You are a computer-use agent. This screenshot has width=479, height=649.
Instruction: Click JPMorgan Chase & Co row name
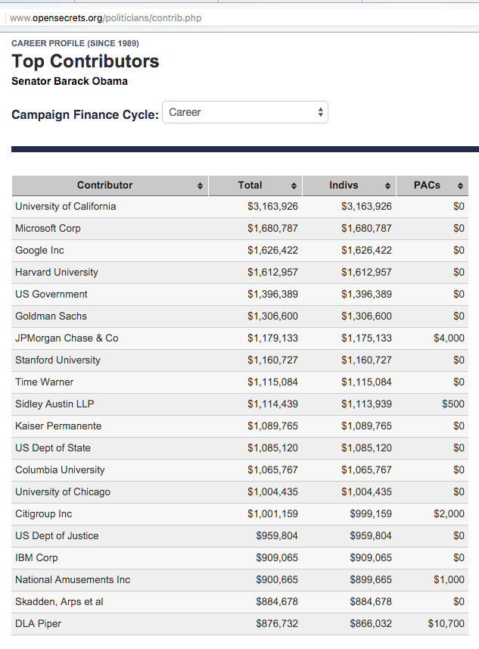point(67,338)
